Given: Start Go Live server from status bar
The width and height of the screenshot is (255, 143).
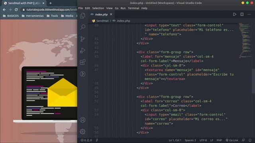Looking at the screenshot, I should coord(232,140).
